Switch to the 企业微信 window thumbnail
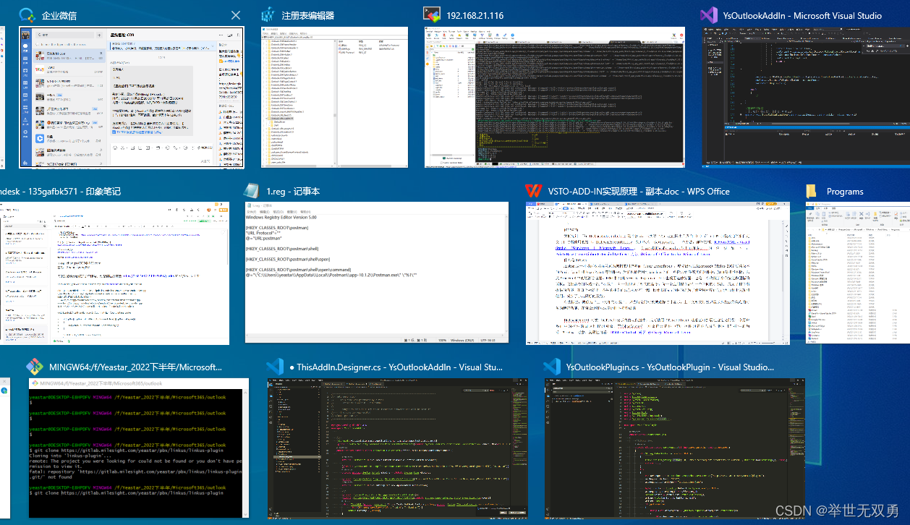 tap(132, 98)
